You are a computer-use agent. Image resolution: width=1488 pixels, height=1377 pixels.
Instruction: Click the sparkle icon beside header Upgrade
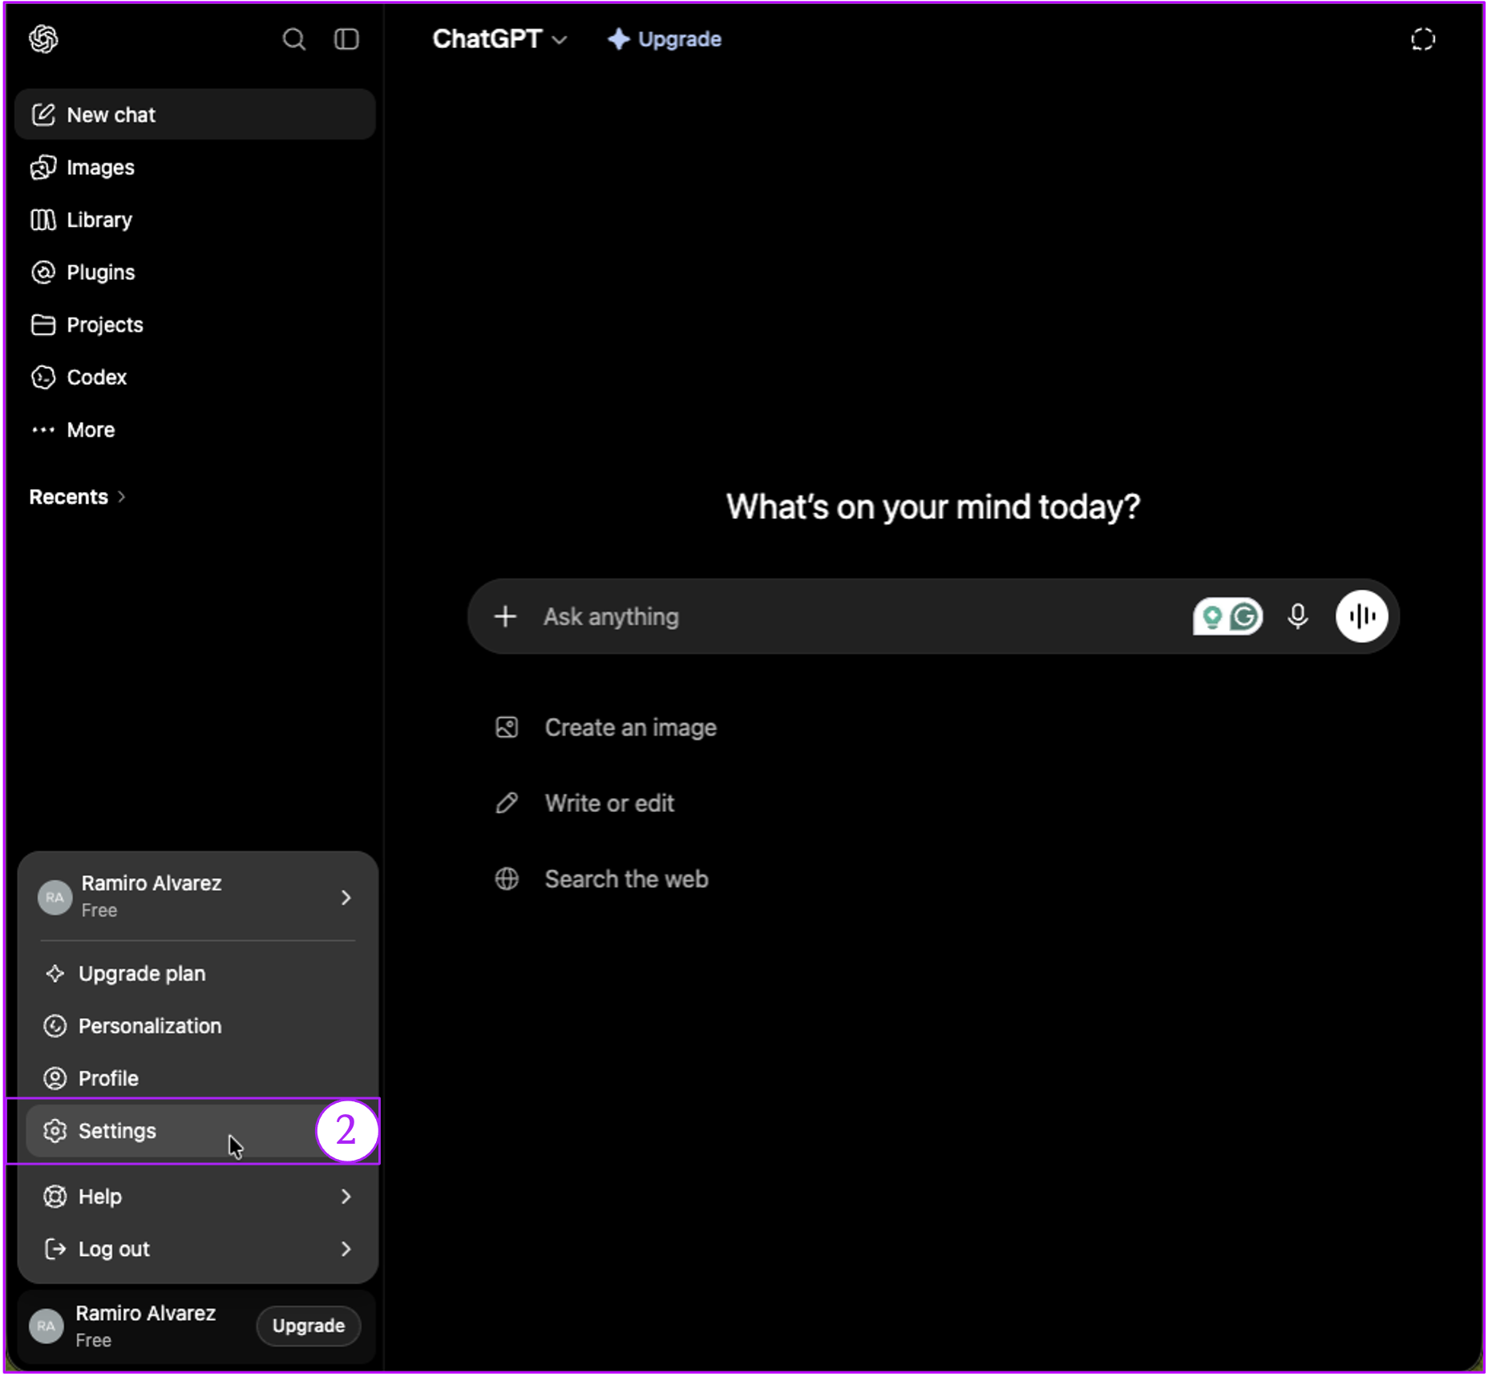point(618,38)
